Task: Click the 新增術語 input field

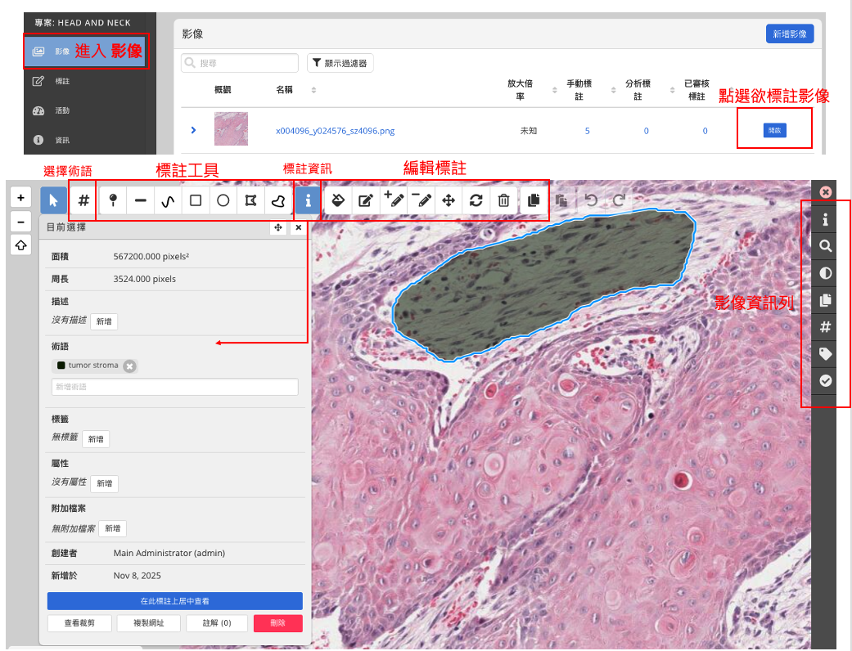Action: (174, 387)
